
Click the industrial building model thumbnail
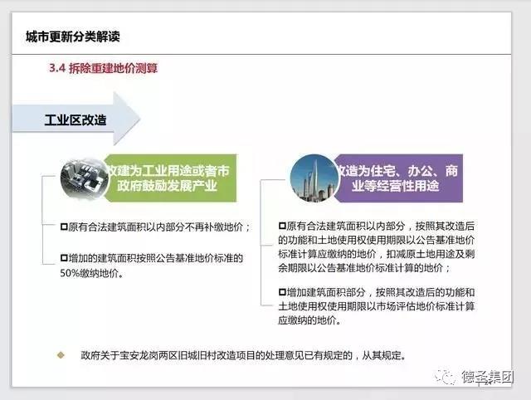coord(84,178)
